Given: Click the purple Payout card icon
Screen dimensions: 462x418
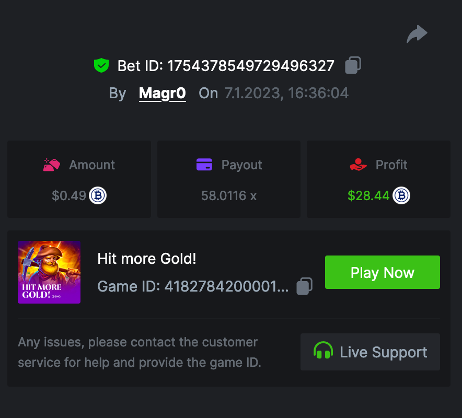Looking at the screenshot, I should [204, 165].
